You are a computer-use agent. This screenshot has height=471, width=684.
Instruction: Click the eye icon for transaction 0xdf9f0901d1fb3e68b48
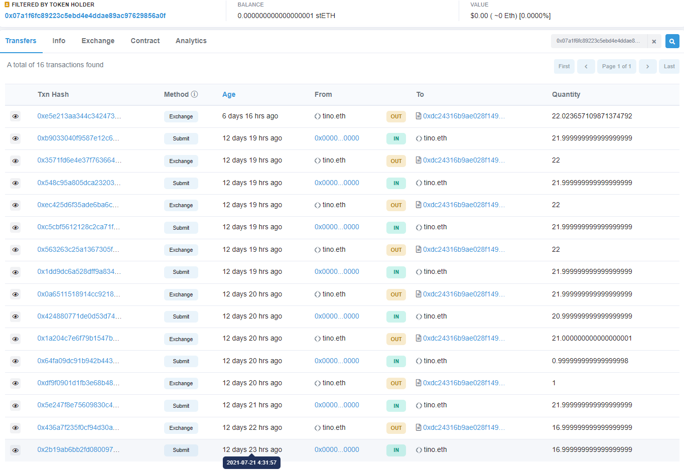pyautogui.click(x=16, y=383)
